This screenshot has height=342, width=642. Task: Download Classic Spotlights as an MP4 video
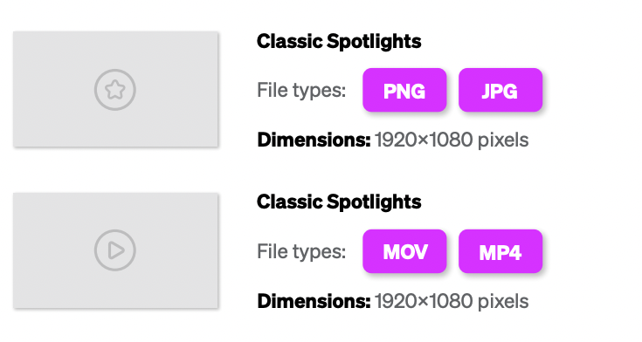500,251
